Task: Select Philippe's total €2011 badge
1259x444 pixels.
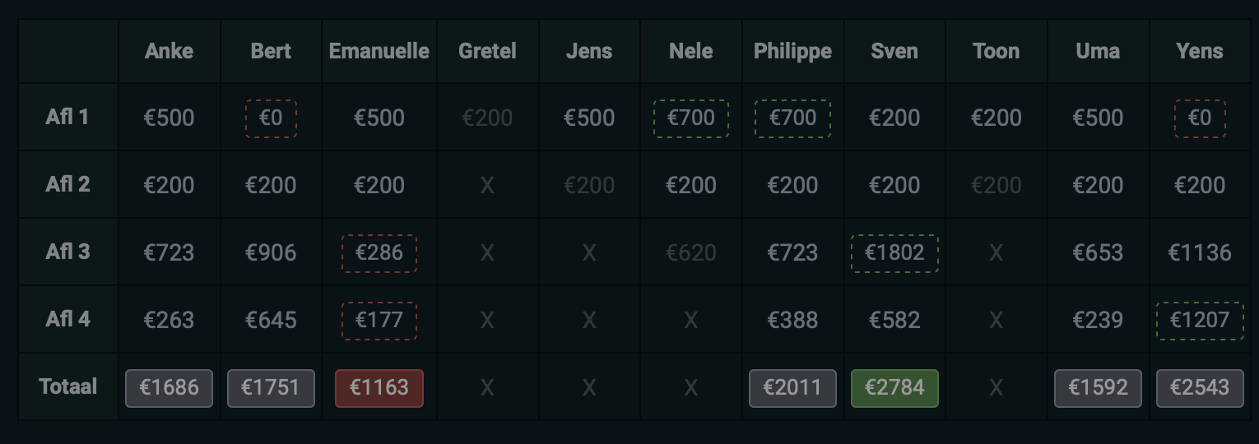Action: 792,388
